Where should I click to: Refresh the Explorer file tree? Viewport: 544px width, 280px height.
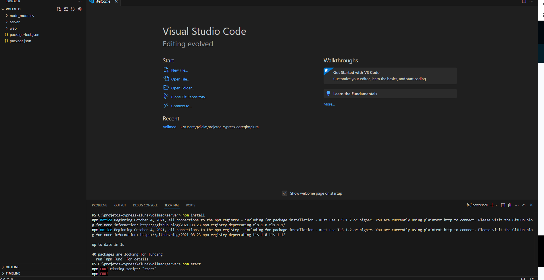coord(73,9)
